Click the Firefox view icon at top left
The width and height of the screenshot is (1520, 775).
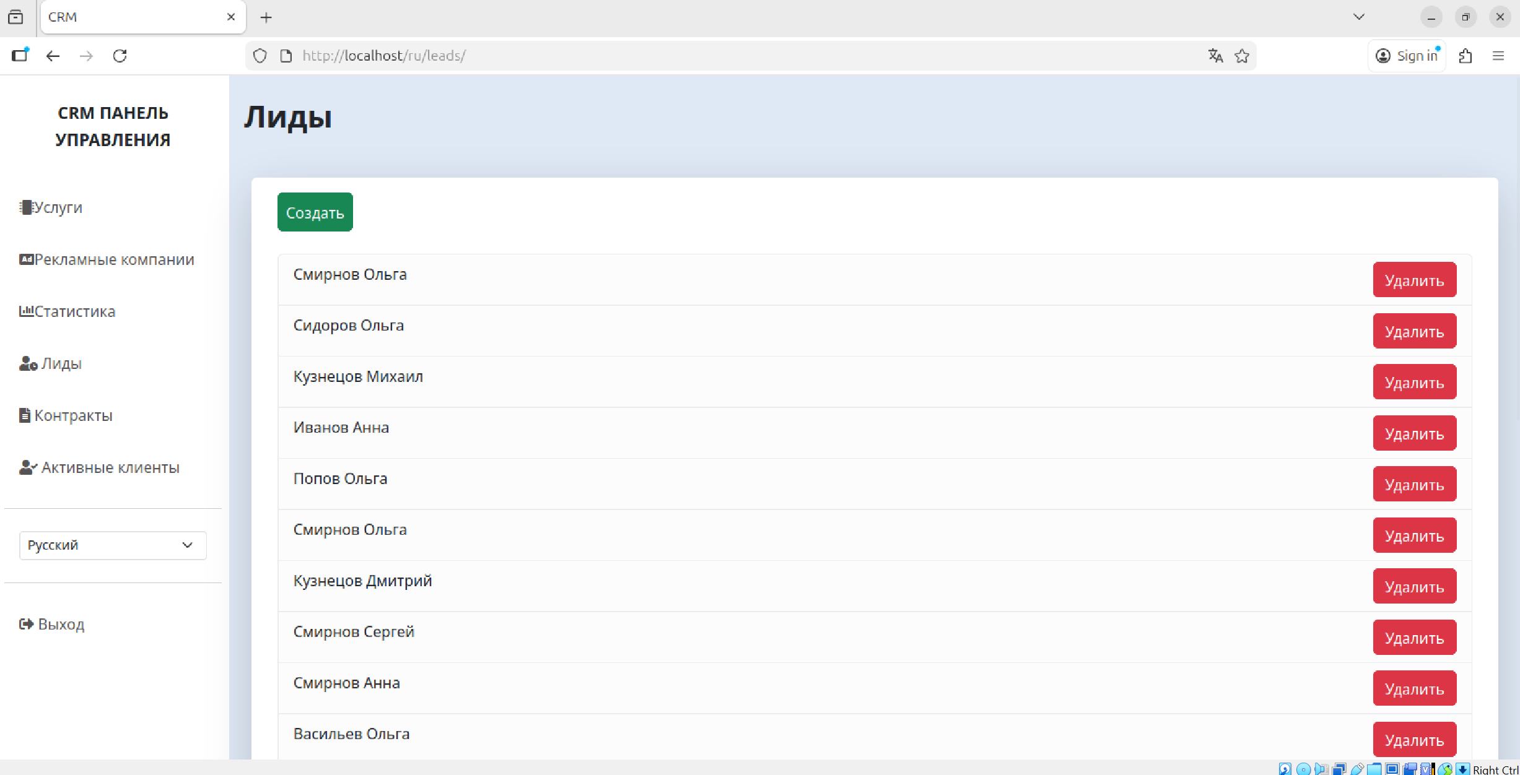coord(15,17)
